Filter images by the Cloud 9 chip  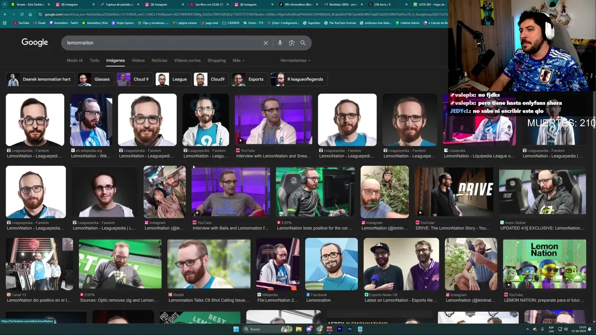pos(135,79)
